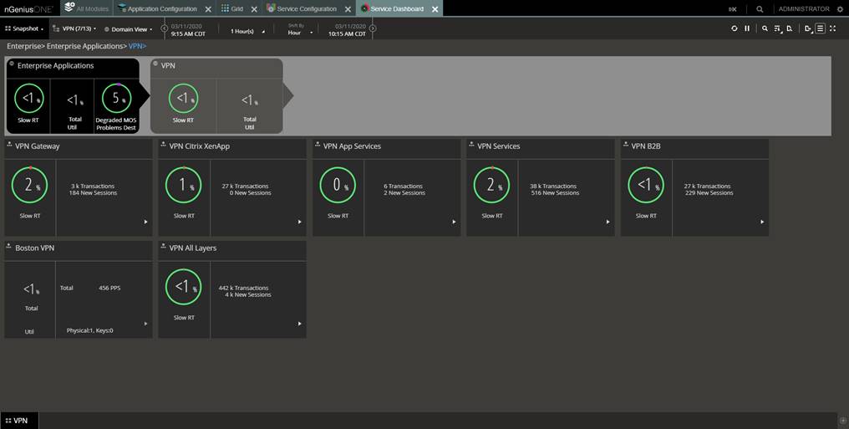Open the Domain View dropdown
This screenshot has height=429, width=849.
(x=130, y=28)
